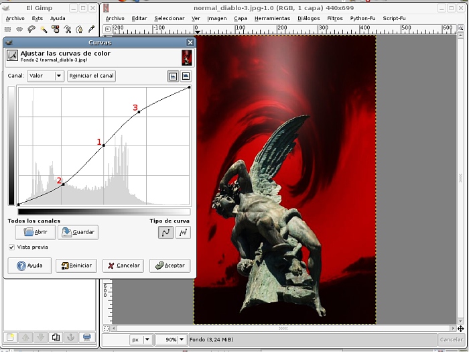Screen dimensions: 469x352
Task: Click the curve's upper highlight control point
Action: pos(139,112)
